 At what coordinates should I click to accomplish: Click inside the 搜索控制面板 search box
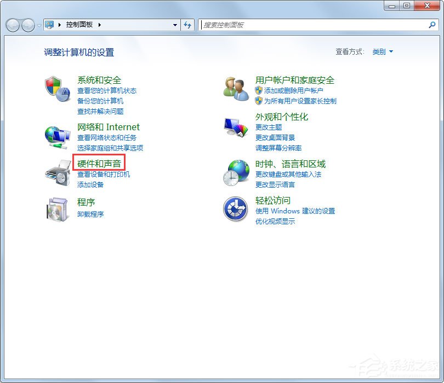[x=307, y=25]
